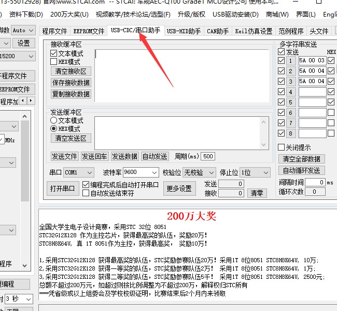The height and width of the screenshot is (311, 337).
Task: Enable 关闭提示 checkbox
Action: coord(281,147)
